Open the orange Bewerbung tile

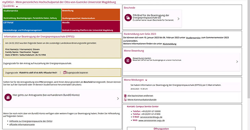pos(91,14)
